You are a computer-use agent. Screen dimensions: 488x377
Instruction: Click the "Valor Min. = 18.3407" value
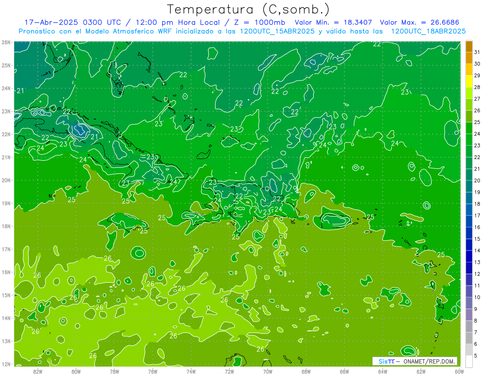click(333, 22)
